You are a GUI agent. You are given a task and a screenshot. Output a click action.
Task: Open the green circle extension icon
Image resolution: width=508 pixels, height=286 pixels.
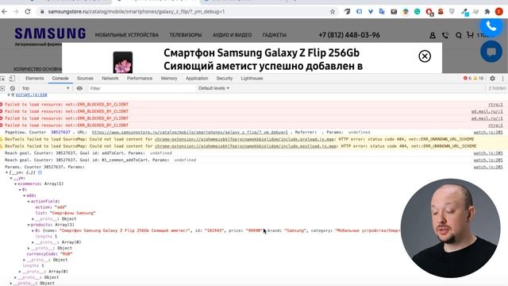click(418, 12)
